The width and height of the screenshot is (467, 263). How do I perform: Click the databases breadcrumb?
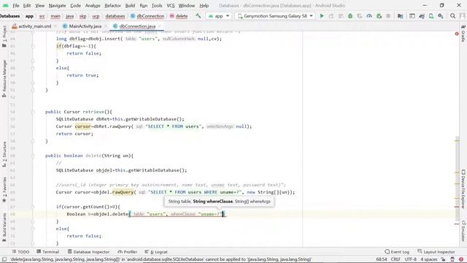115,16
